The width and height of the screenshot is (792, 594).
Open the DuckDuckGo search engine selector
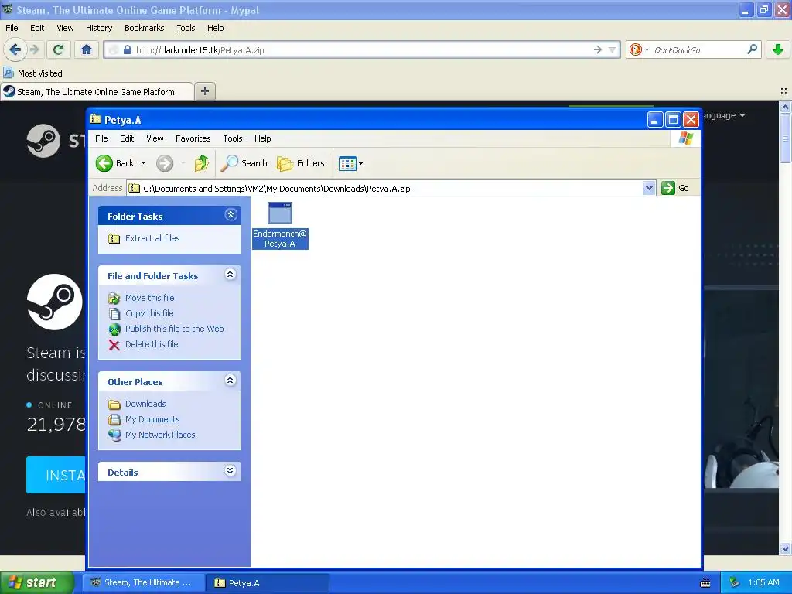(x=638, y=49)
